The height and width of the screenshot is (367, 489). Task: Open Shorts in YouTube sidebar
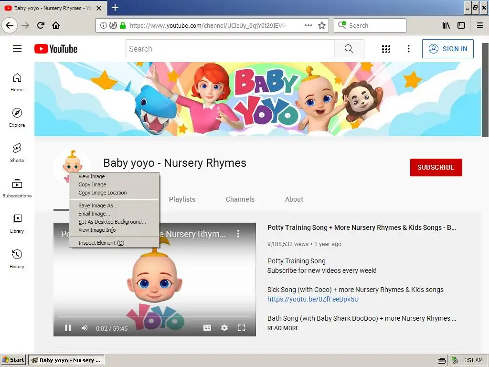[x=17, y=153]
